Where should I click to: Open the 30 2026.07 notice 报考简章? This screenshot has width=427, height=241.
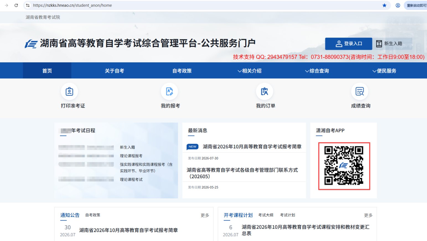[128, 230]
